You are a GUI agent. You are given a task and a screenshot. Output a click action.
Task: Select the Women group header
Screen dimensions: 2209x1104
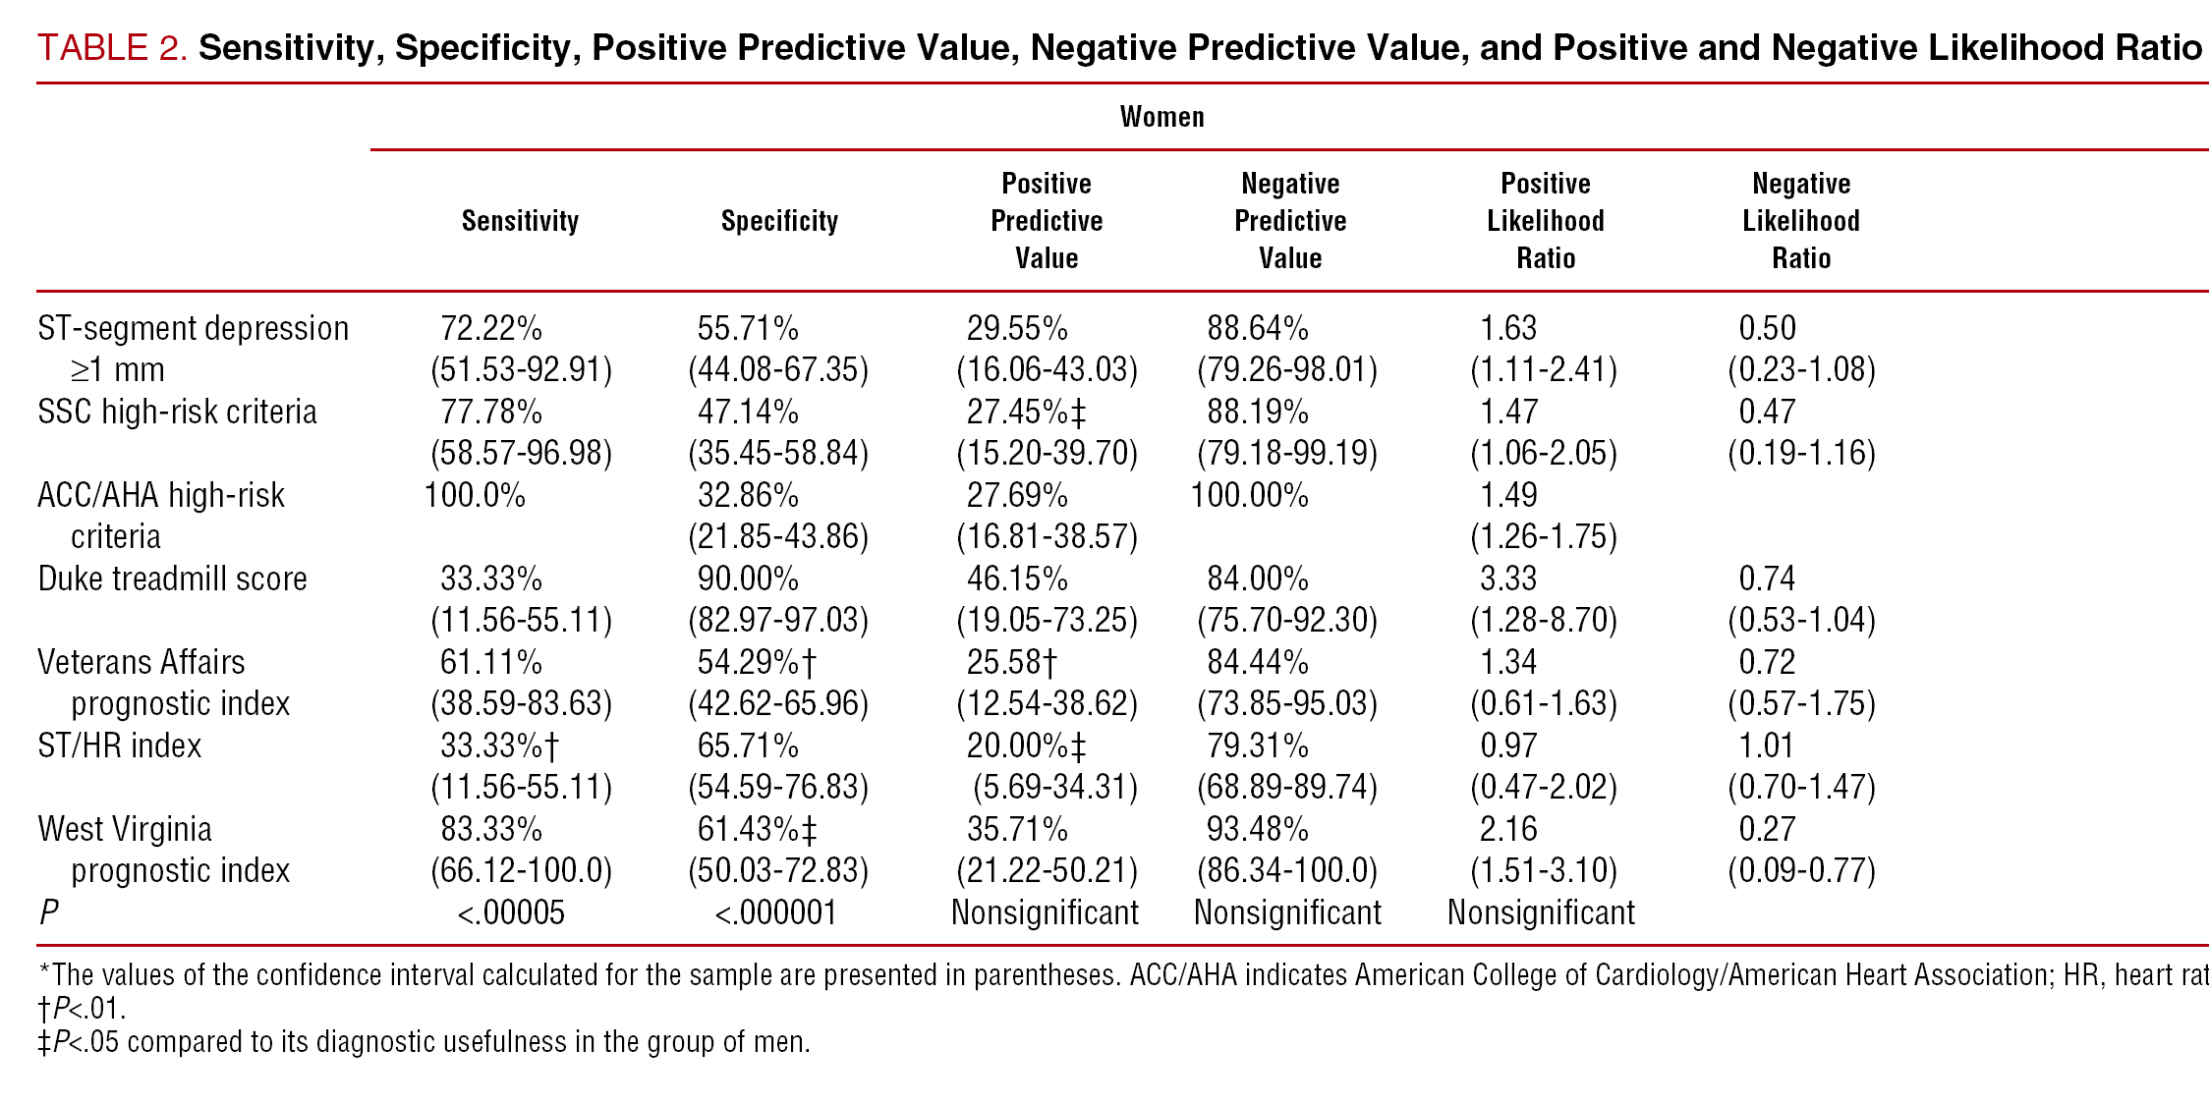[x=1161, y=117]
